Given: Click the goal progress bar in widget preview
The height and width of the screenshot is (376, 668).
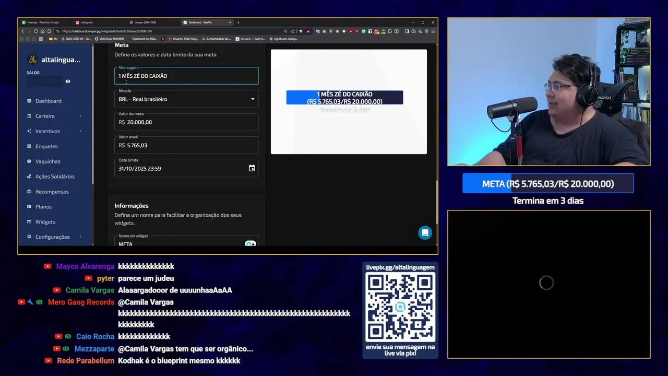Looking at the screenshot, I should coord(344,98).
